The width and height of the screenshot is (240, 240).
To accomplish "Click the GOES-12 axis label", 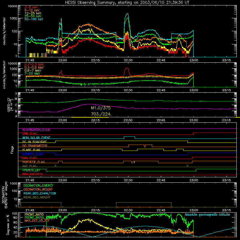I will [x=10, y=105].
